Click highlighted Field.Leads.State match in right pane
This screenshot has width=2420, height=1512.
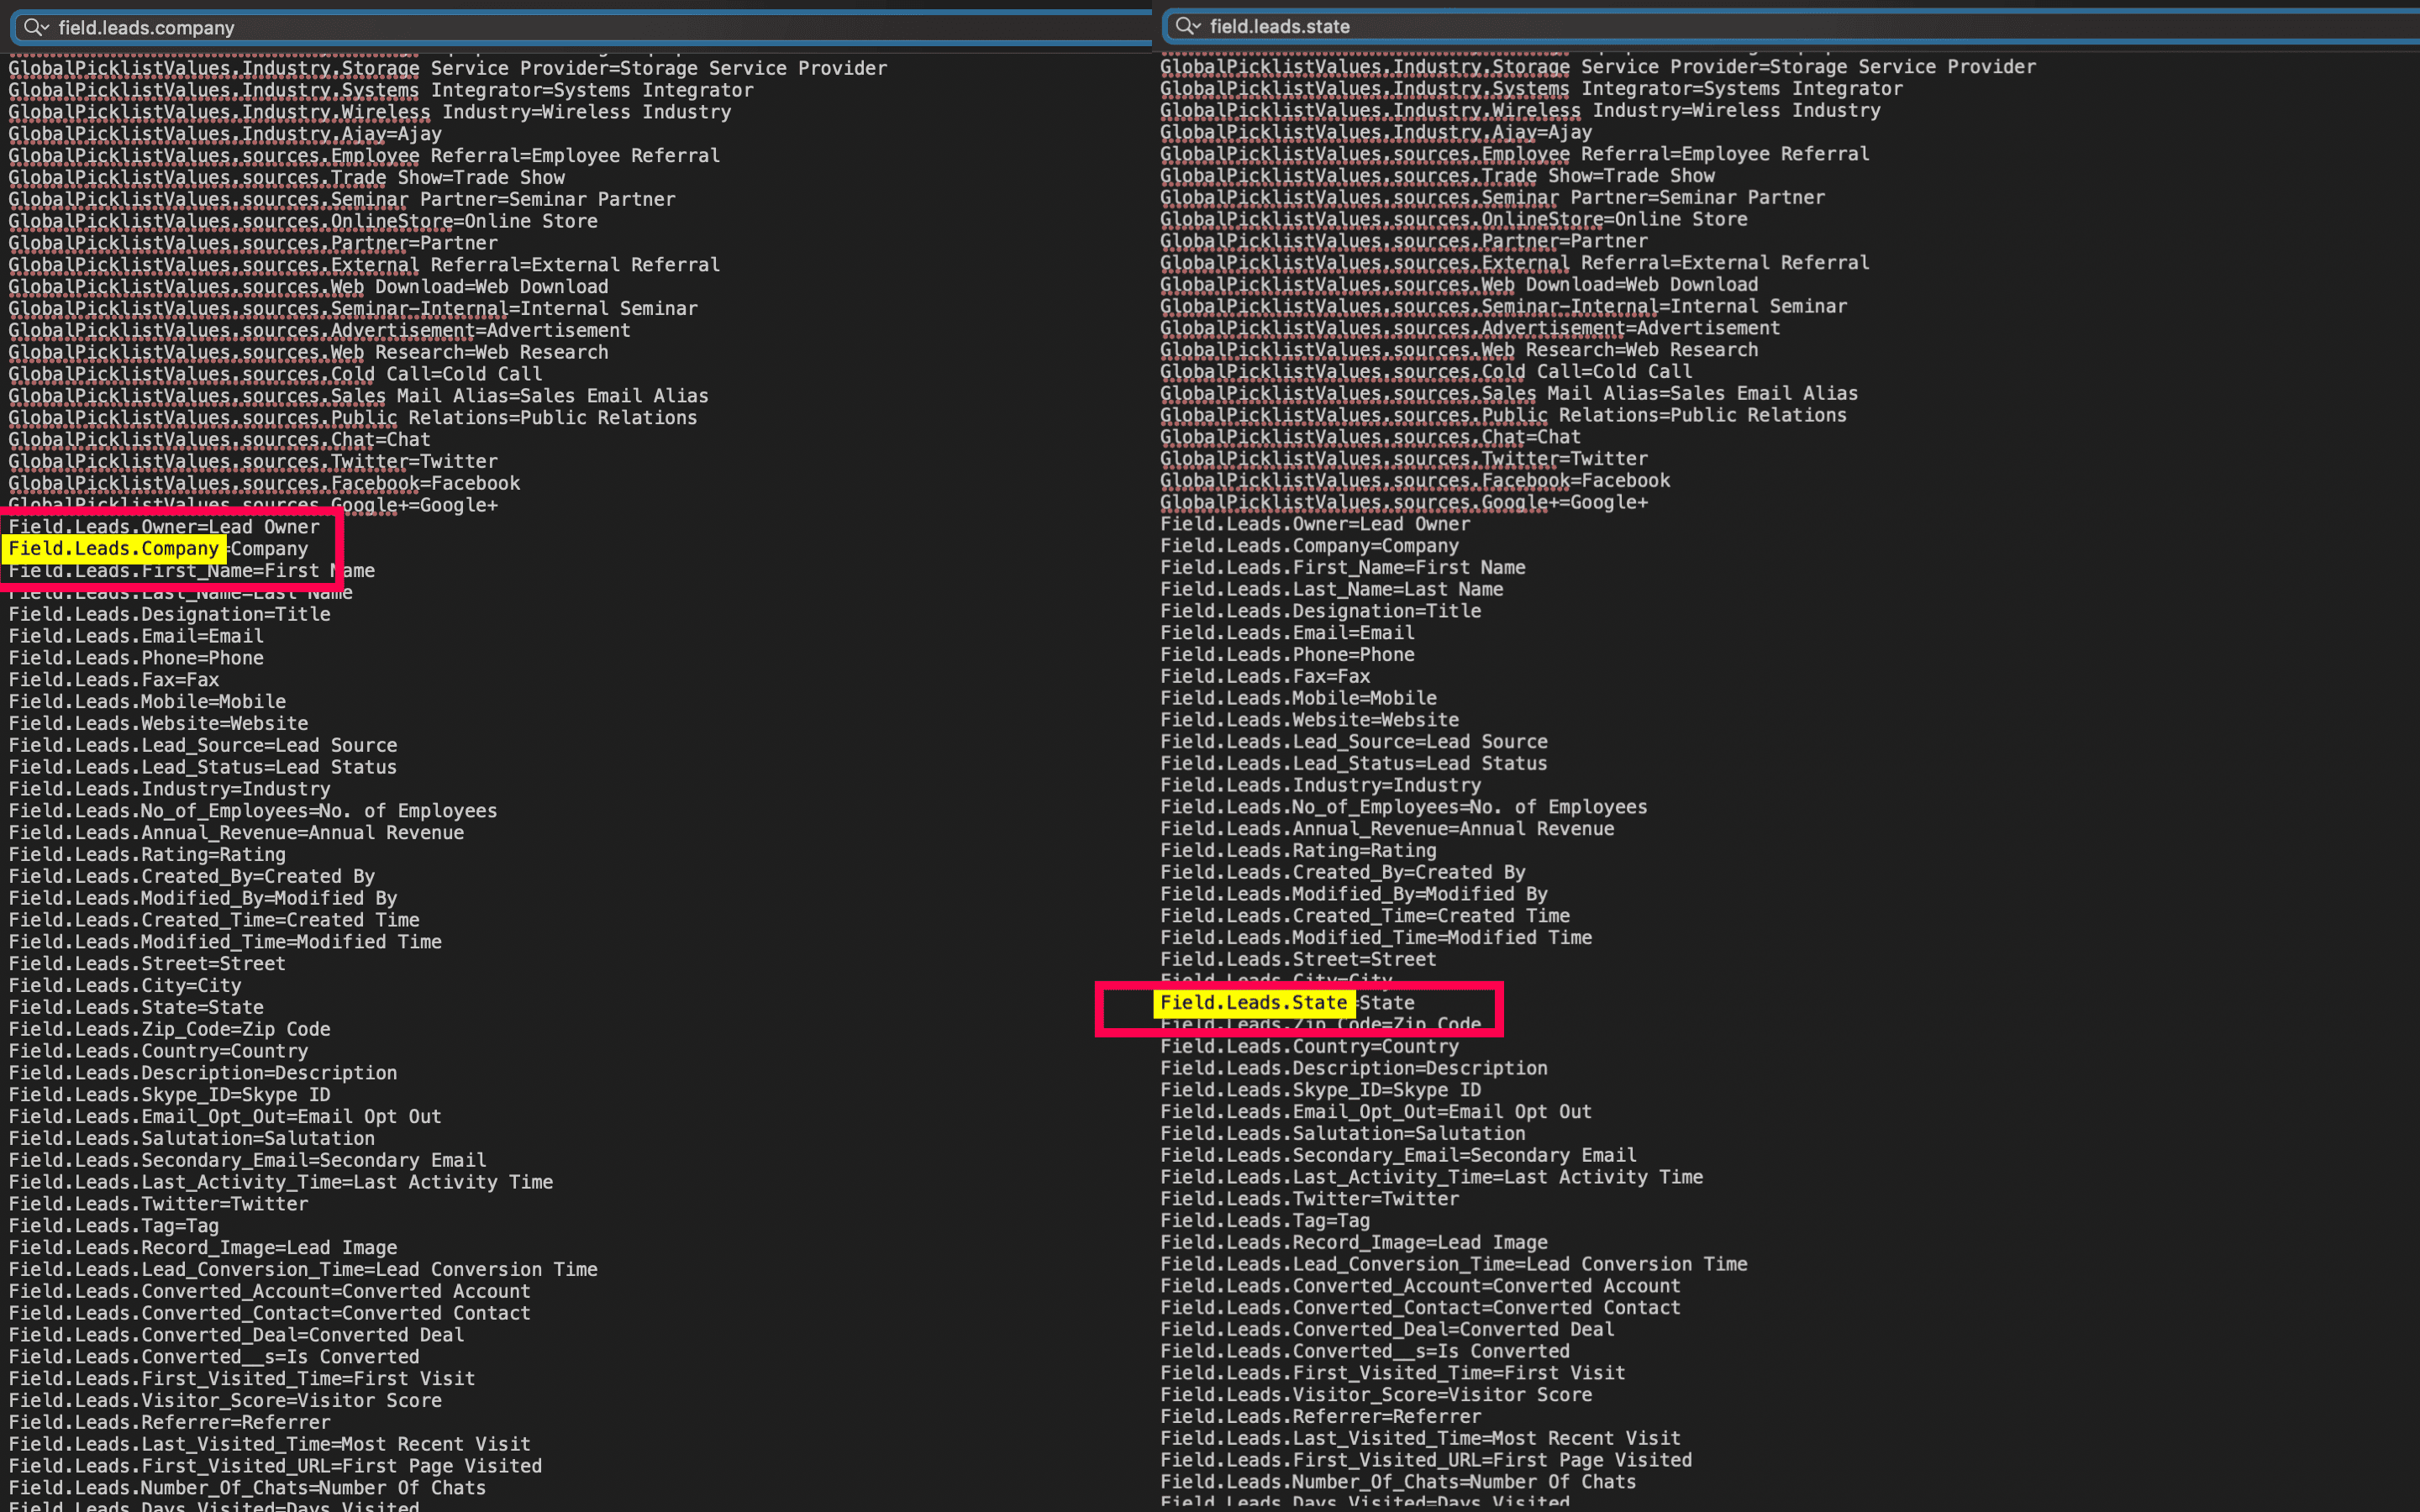point(1253,1003)
